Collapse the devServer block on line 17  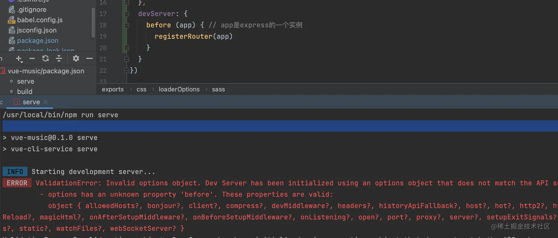tap(127, 14)
